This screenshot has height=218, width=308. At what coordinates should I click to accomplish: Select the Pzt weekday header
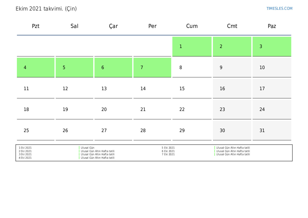coord(36,26)
